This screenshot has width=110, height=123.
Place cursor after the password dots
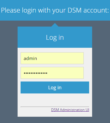pos(47,73)
